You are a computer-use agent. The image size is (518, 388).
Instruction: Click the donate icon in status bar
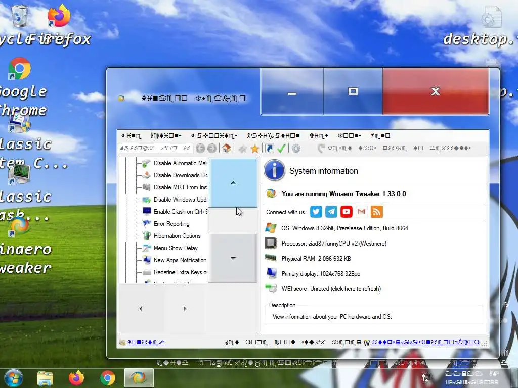pos(122,342)
